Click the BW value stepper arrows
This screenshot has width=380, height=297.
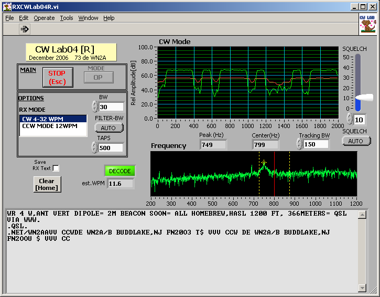tap(95, 107)
